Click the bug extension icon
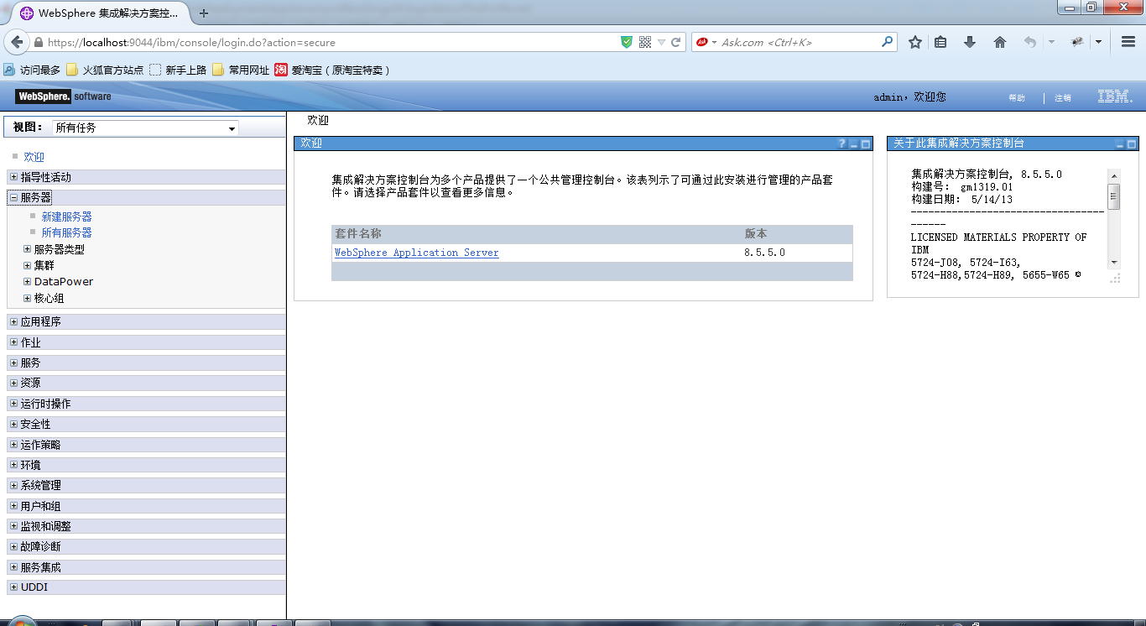 pyautogui.click(x=1078, y=42)
